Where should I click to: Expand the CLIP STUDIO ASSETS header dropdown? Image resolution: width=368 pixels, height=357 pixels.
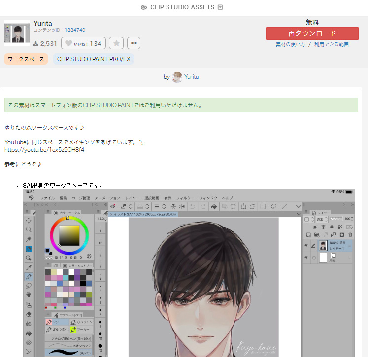pyautogui.click(x=220, y=7)
